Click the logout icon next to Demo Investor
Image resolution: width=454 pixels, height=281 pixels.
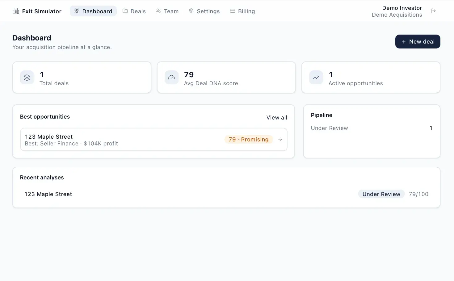[x=433, y=11]
